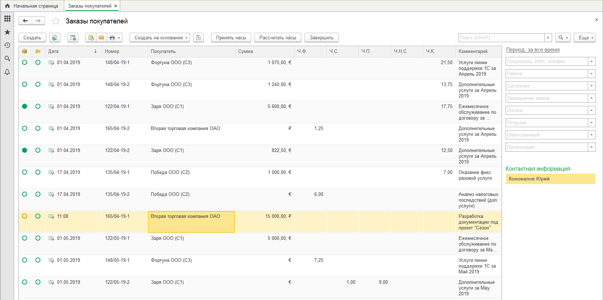Viewport: 603px width, 300px height.
Task: Open the sections menu grid icon
Action: point(7,18)
